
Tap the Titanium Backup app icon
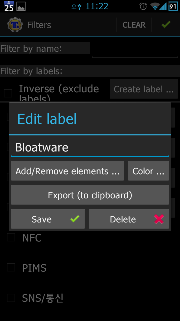pos(15,25)
